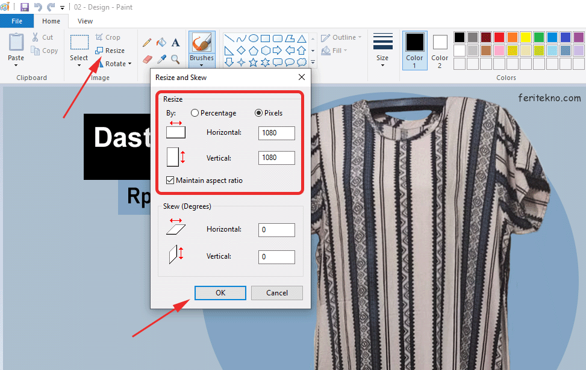Image resolution: width=586 pixels, height=370 pixels.
Task: Select the Pencil tool
Action: pos(147,43)
